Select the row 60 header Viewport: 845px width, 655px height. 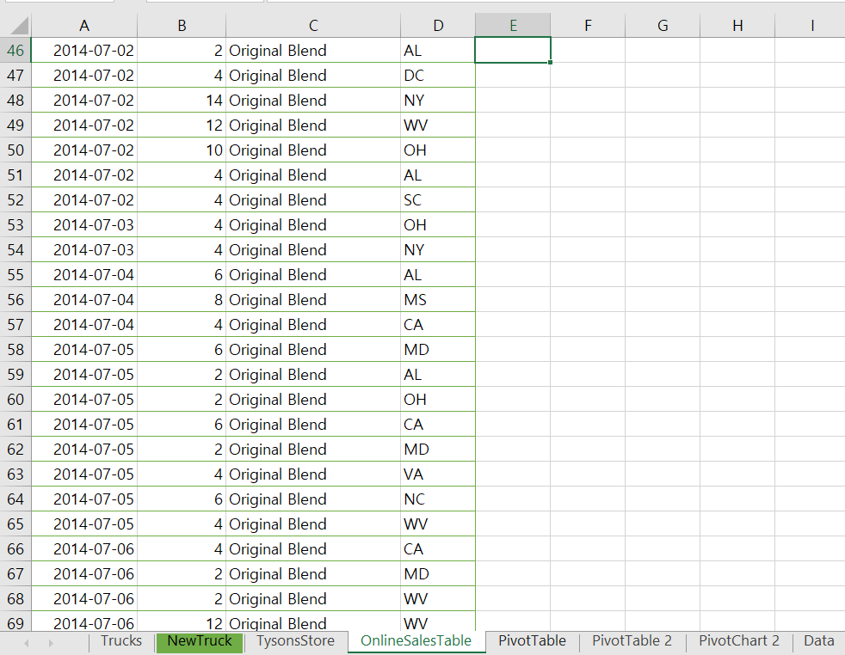15,399
